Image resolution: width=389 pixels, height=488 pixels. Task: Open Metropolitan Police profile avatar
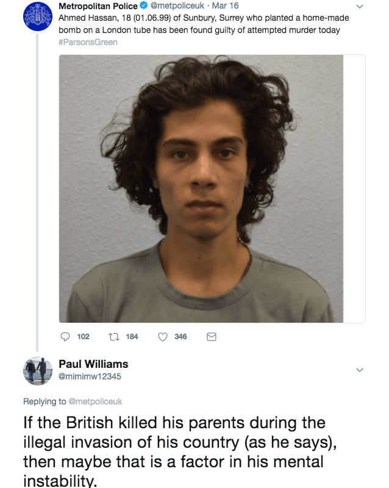[x=38, y=16]
